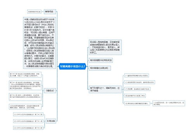The image size is (194, 139).
Task: Select sub-item (四) 因感情不和分居满二年的
Action: point(135,96)
